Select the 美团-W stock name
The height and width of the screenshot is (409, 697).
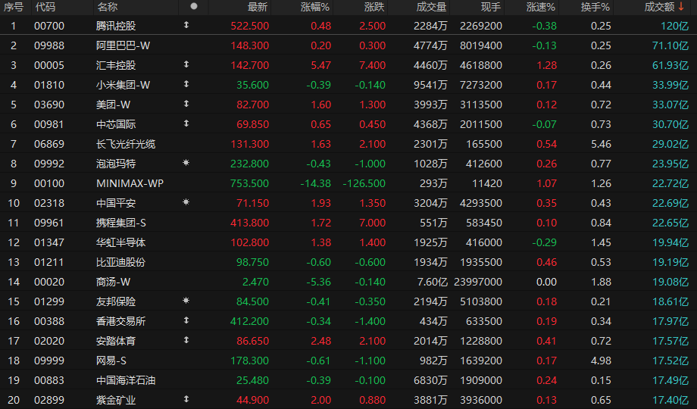pyautogui.click(x=114, y=105)
